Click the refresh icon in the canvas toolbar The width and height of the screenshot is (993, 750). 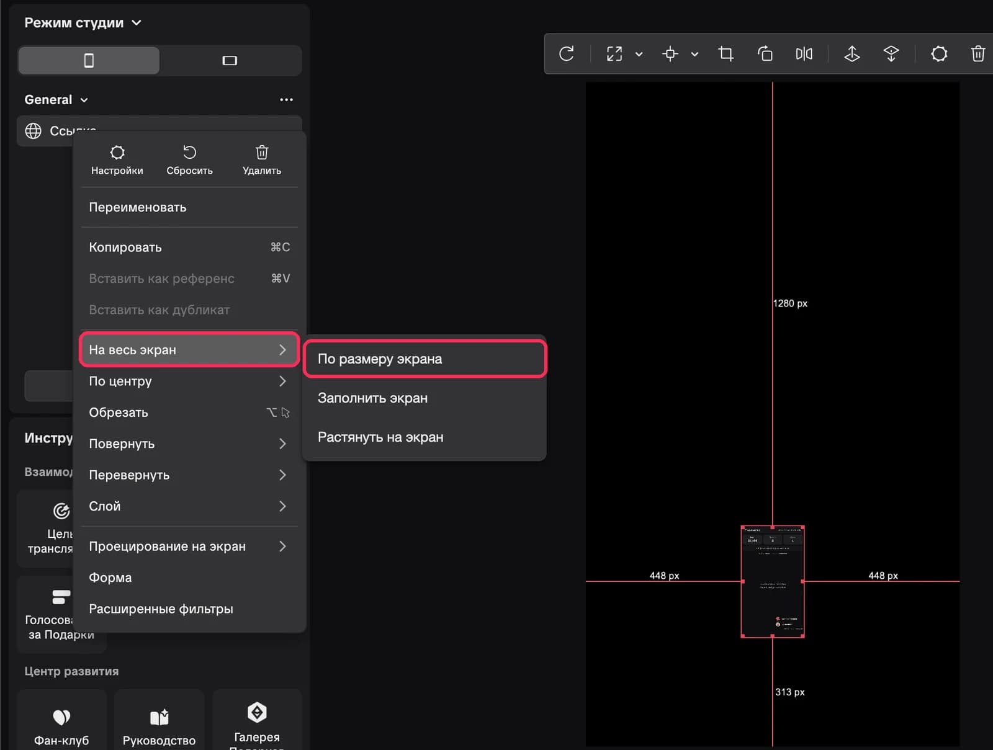(x=566, y=54)
